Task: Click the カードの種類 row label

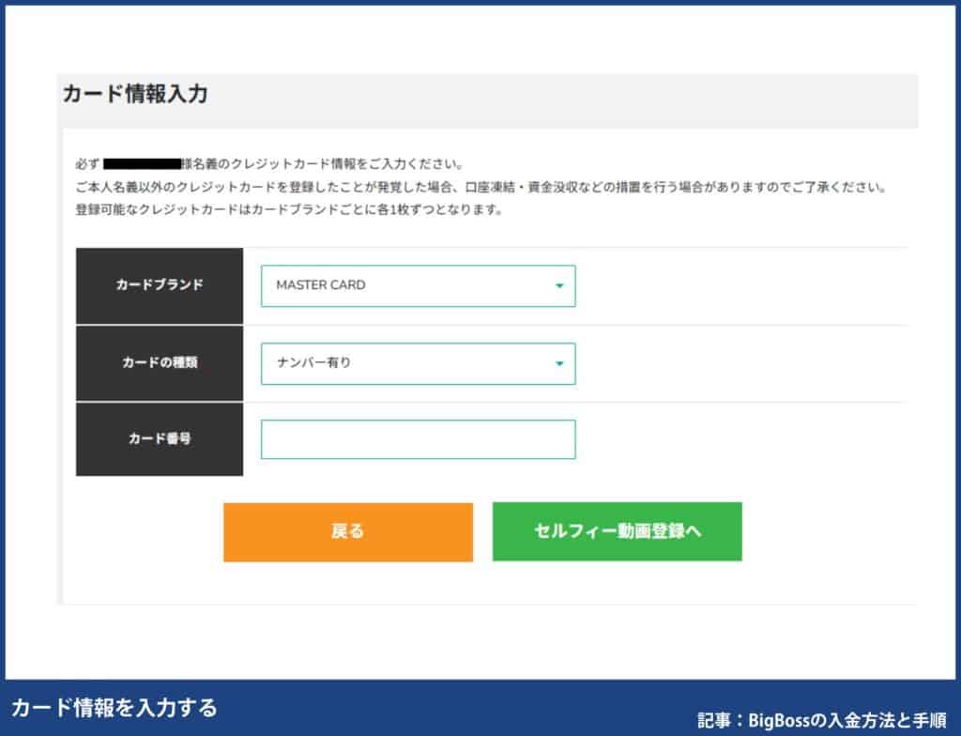Action: pos(158,363)
